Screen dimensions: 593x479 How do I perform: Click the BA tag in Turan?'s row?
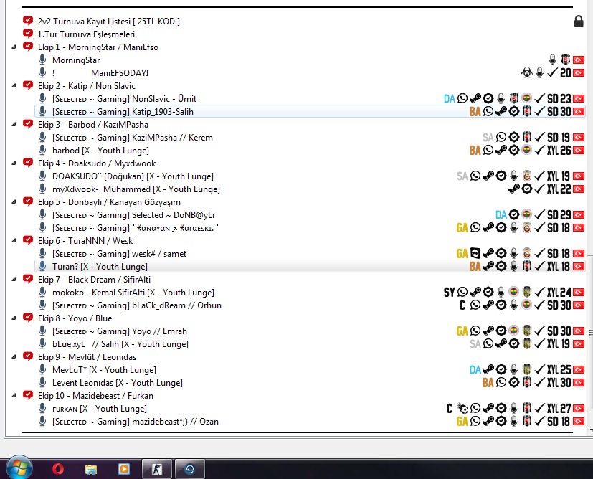coord(475,267)
